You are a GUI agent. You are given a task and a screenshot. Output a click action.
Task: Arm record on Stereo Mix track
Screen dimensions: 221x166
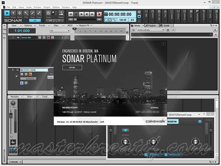[x=48, y=38]
